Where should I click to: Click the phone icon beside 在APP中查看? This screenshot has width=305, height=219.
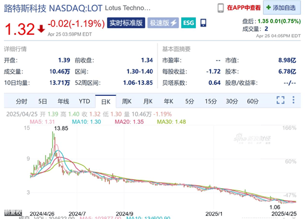pos(221,8)
